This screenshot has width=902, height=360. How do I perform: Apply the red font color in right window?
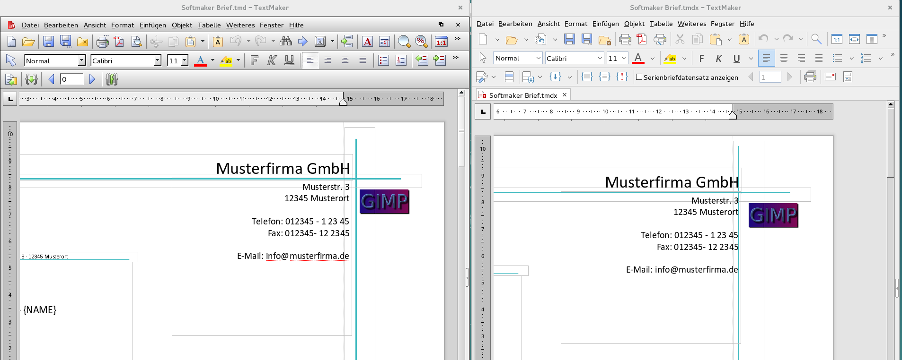coord(638,58)
